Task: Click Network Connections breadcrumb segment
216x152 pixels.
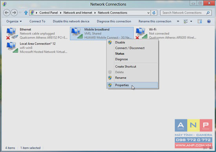Action: (113, 13)
